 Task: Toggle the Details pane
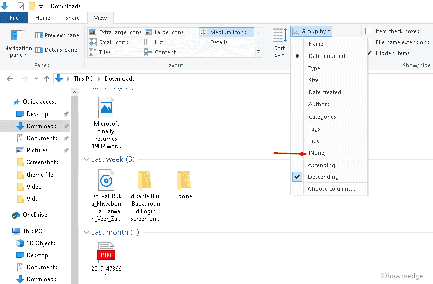point(56,50)
